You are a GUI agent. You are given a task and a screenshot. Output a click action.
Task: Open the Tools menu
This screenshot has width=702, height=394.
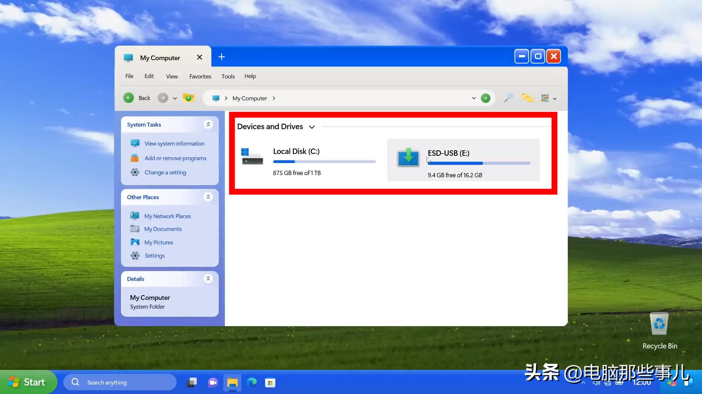[228, 76]
